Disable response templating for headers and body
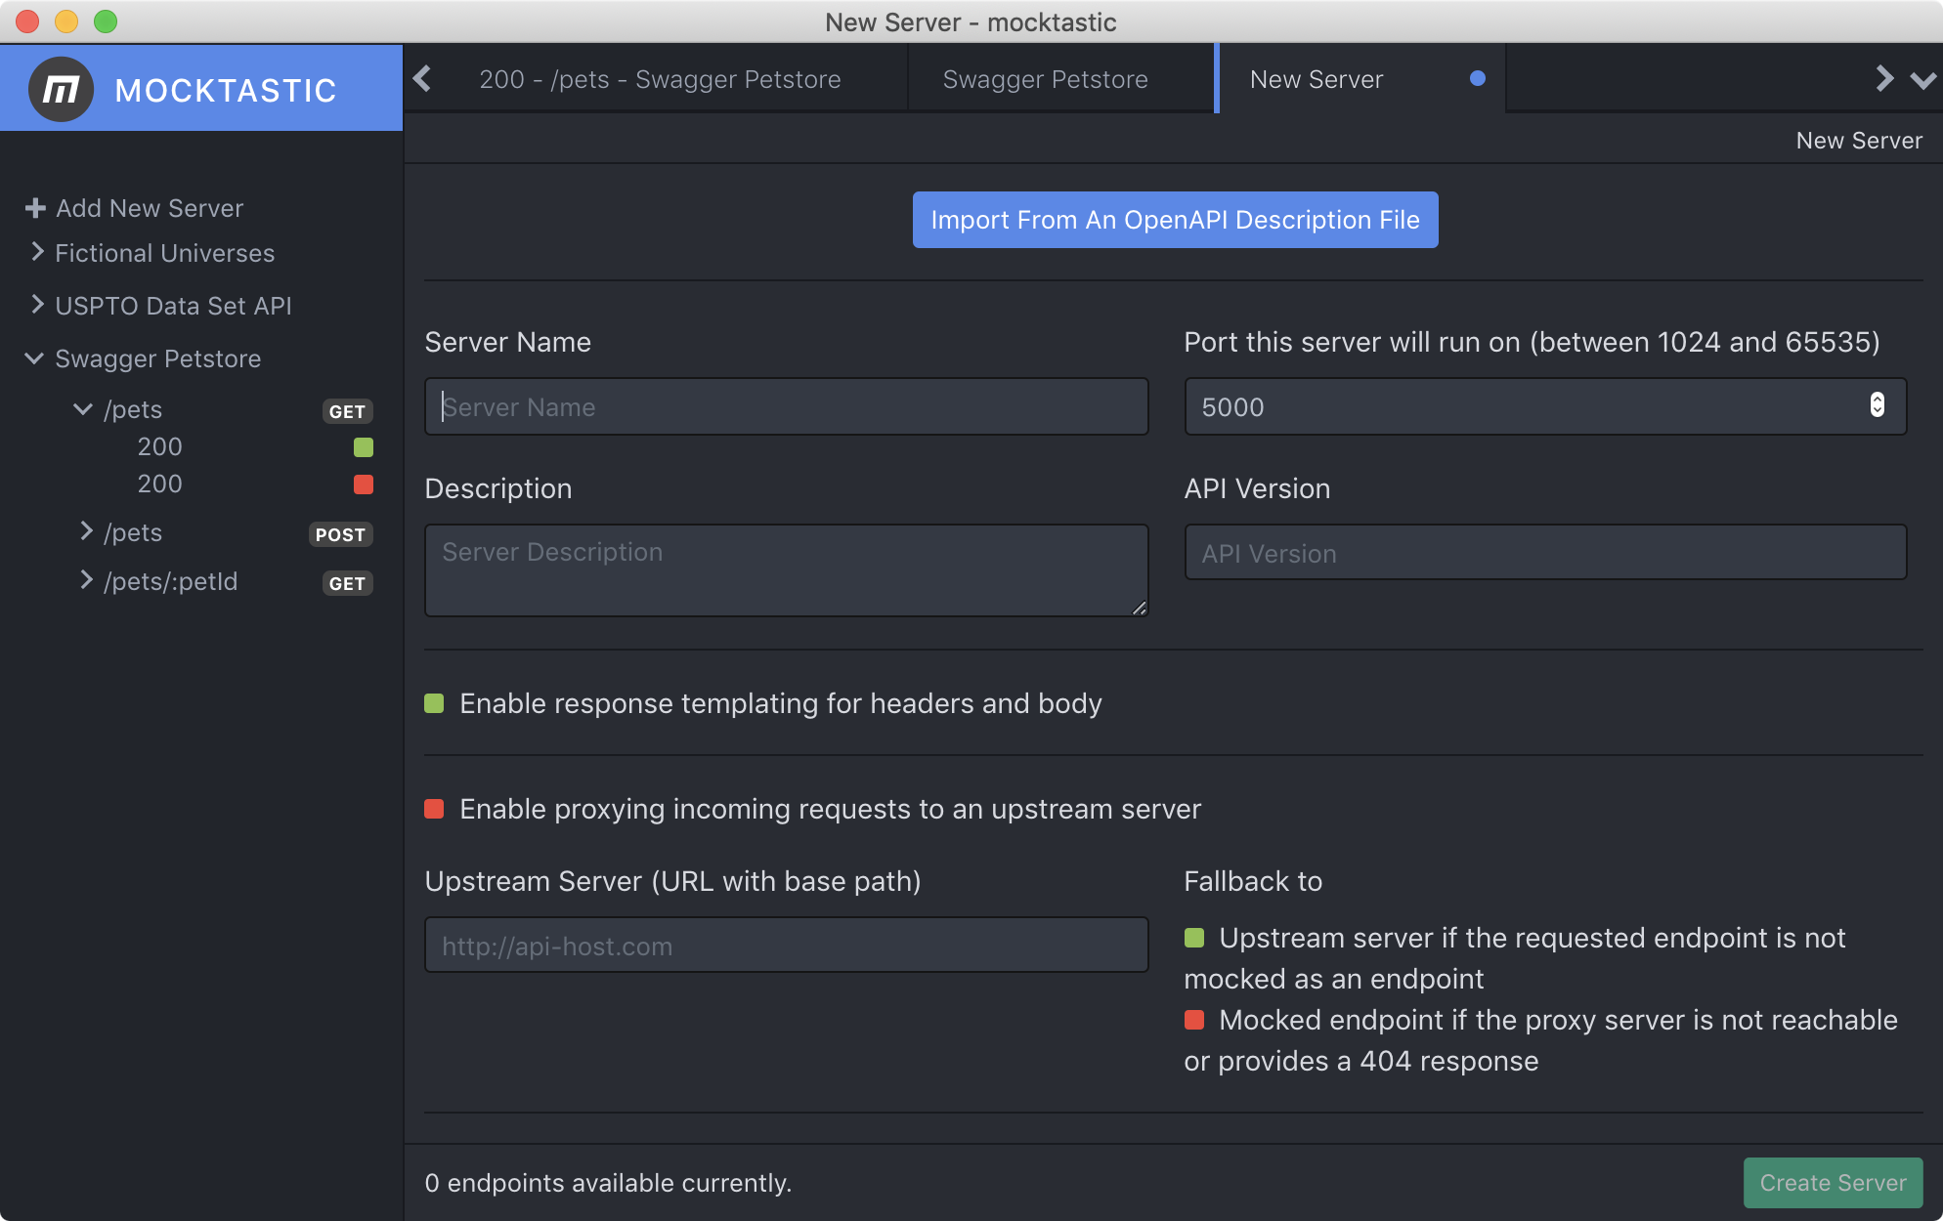 coord(434,703)
